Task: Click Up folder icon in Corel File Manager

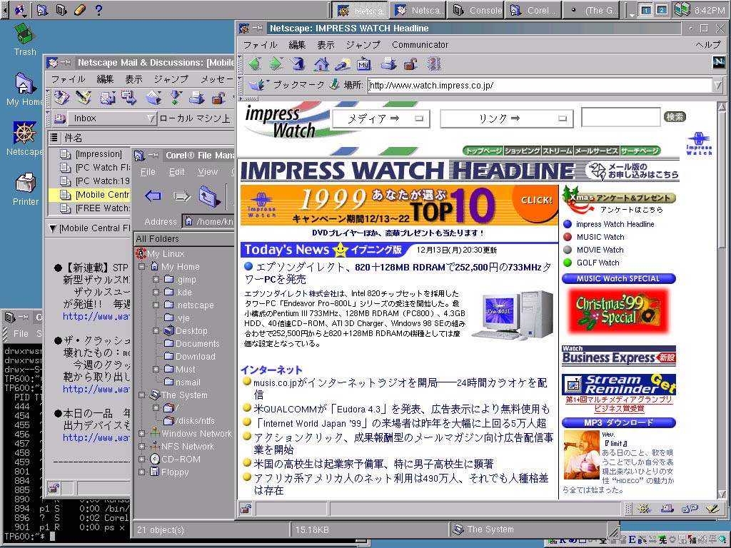Action: point(208,195)
